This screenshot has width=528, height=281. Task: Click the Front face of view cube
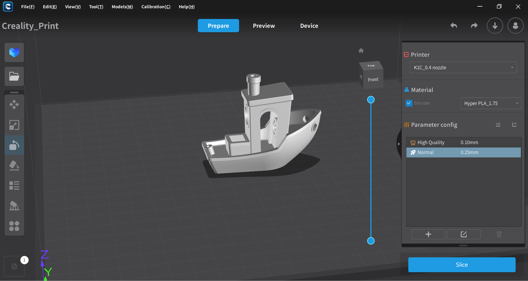(374, 80)
